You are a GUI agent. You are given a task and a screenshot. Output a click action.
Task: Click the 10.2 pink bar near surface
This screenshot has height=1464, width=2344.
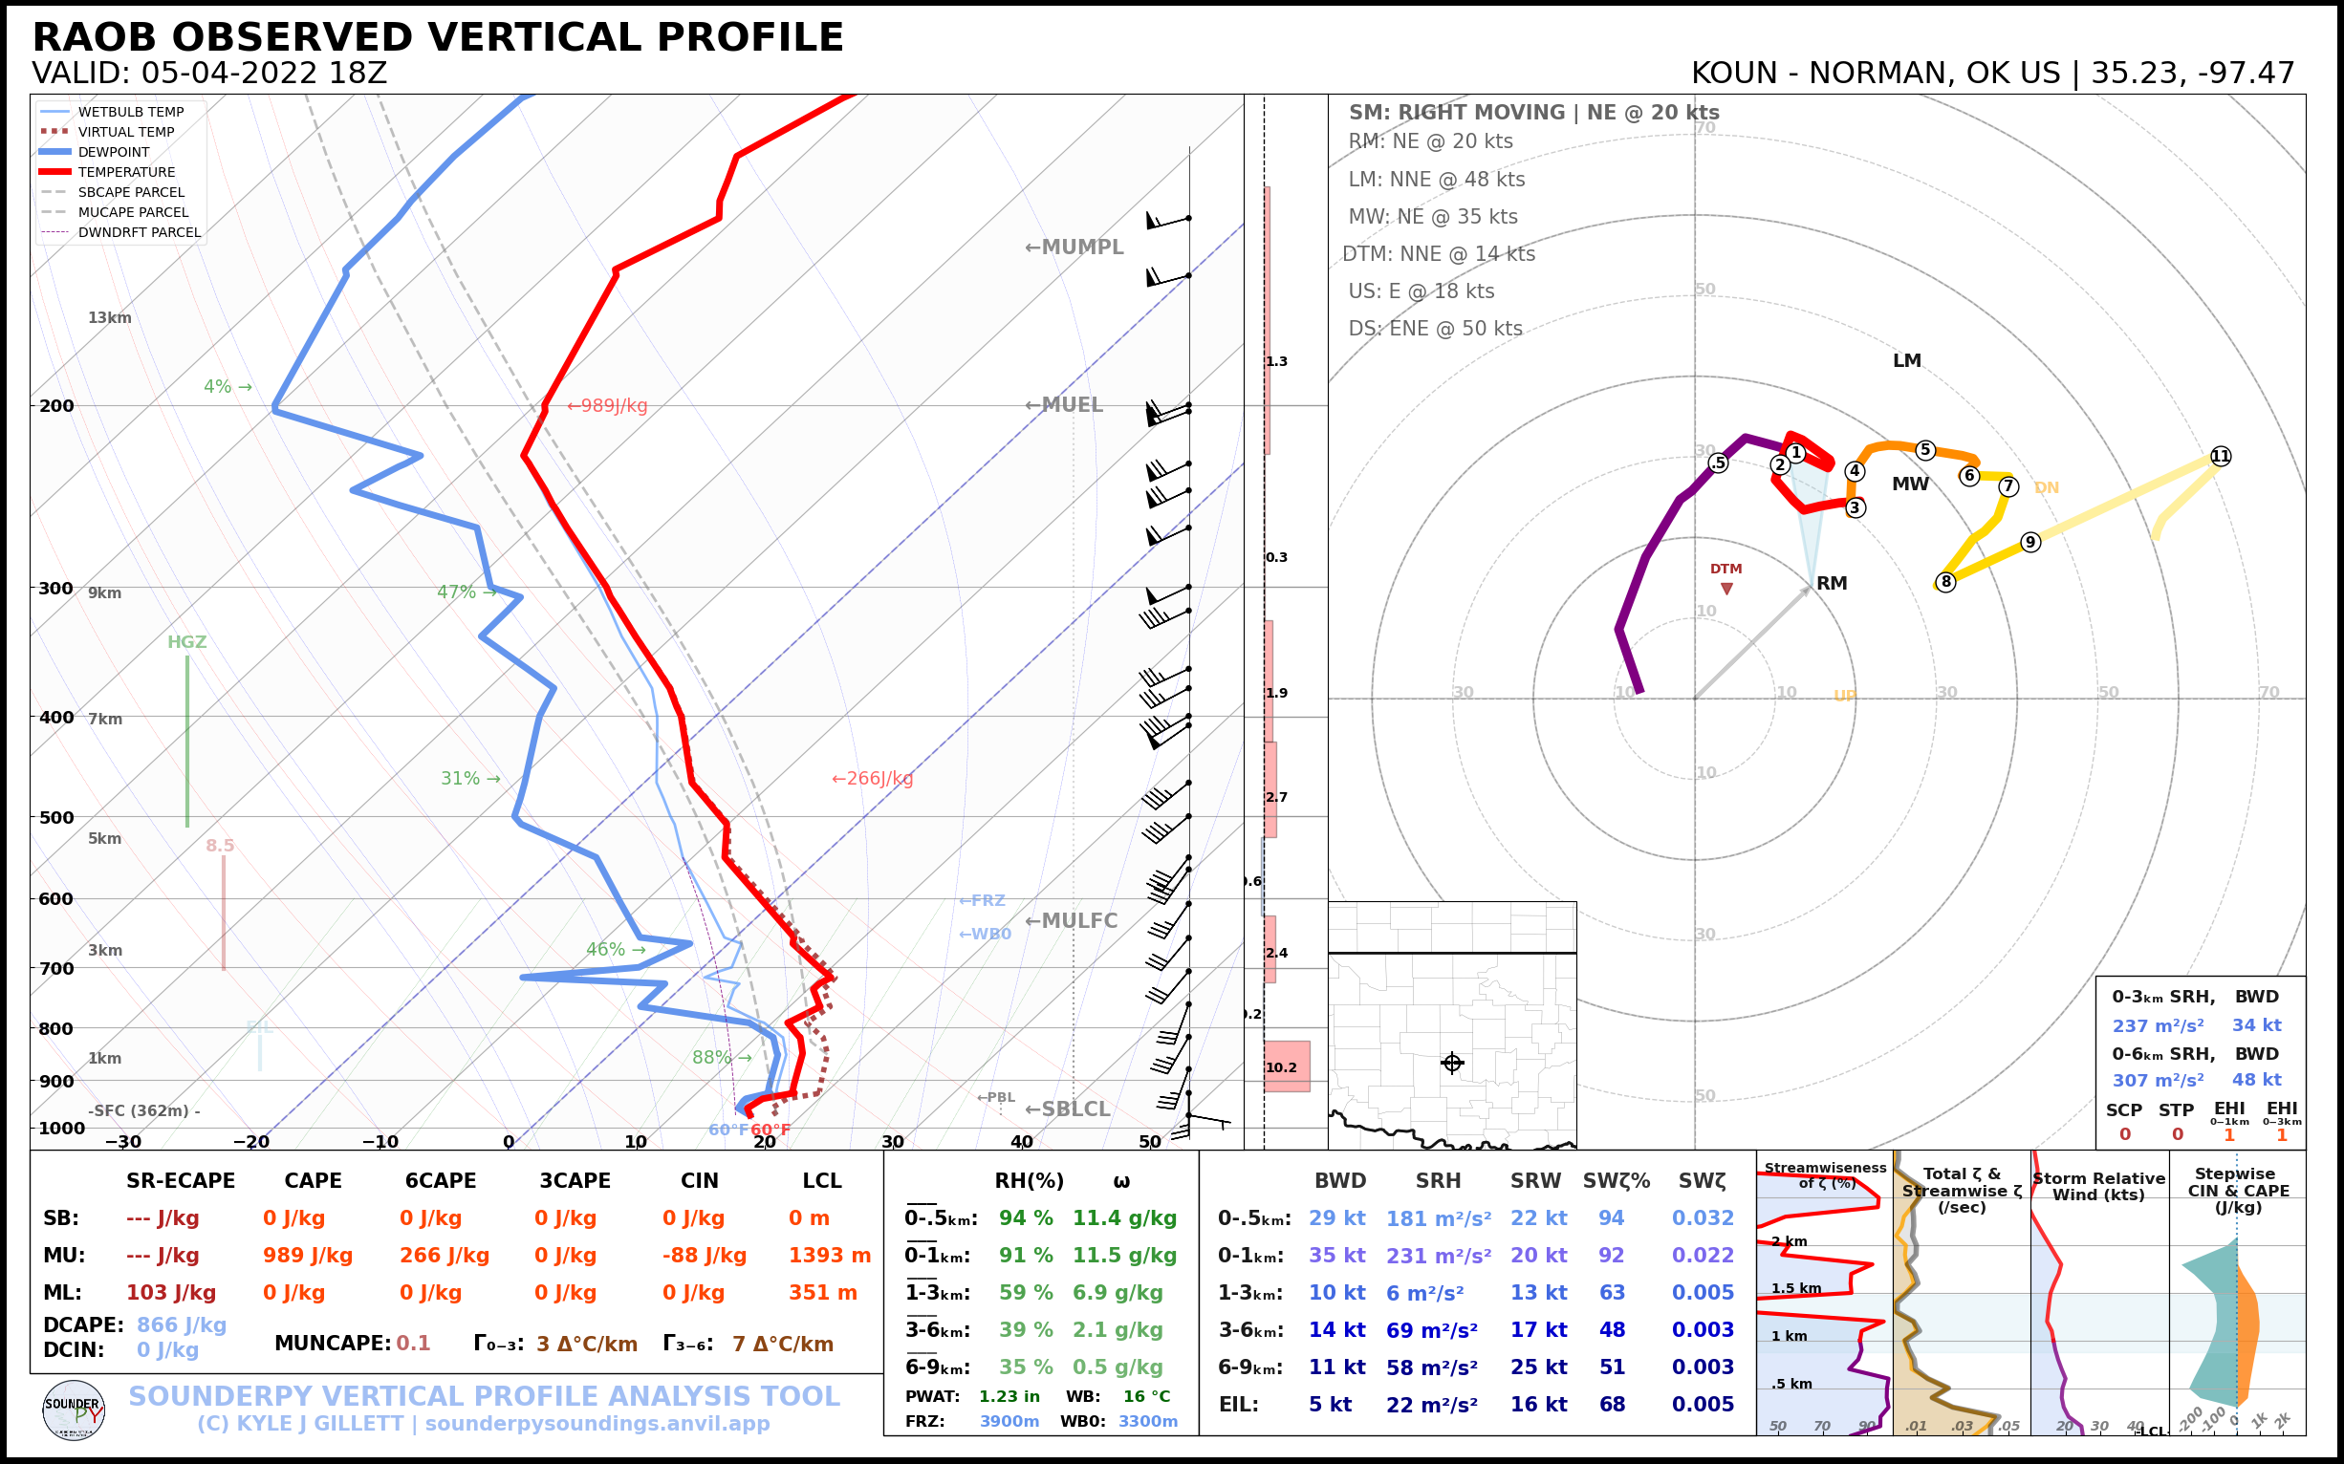(1287, 1066)
